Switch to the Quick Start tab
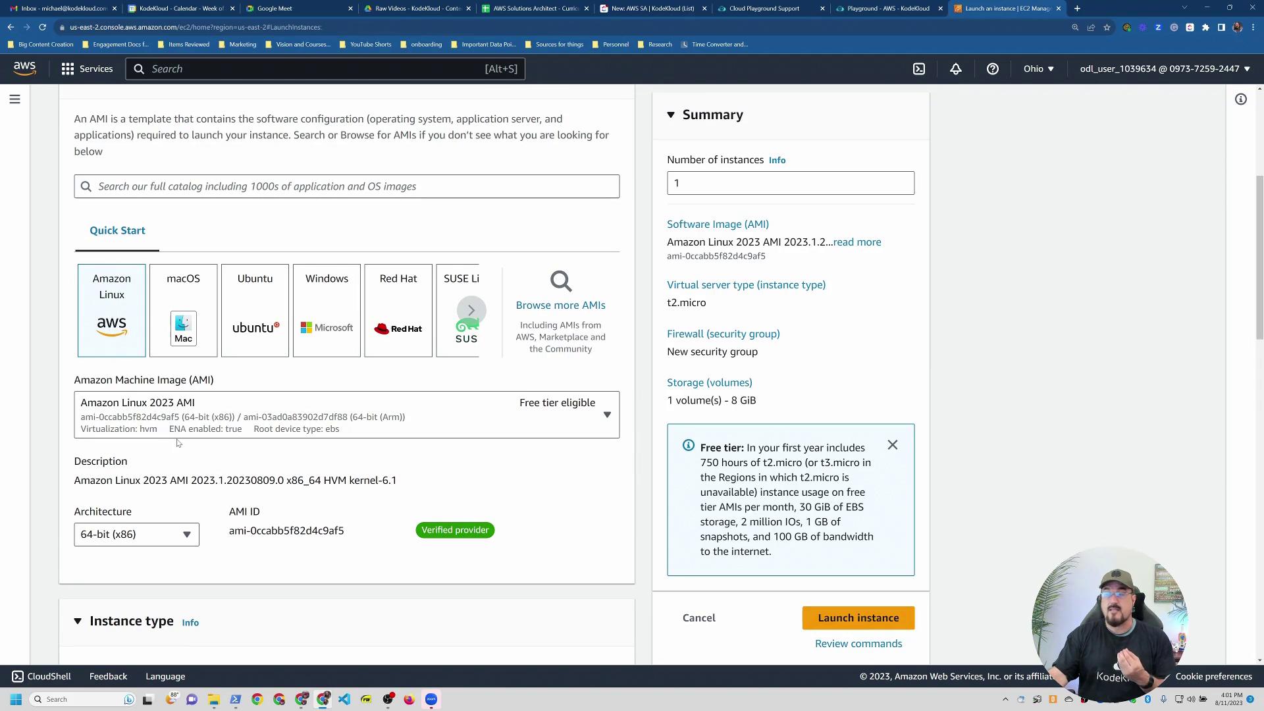The width and height of the screenshot is (1264, 711). [x=117, y=230]
